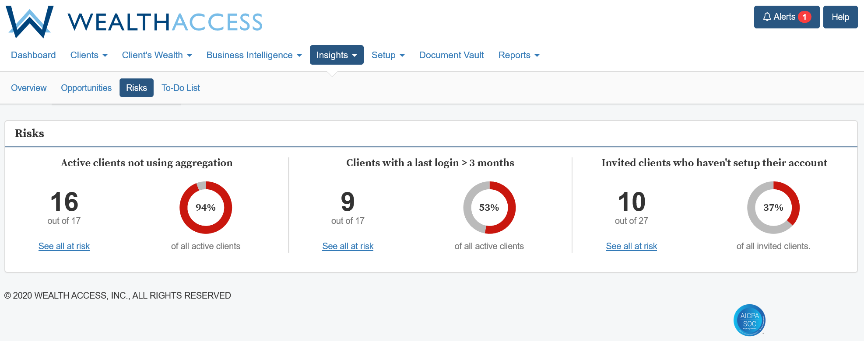Expand the Client's Wealth dropdown

157,55
